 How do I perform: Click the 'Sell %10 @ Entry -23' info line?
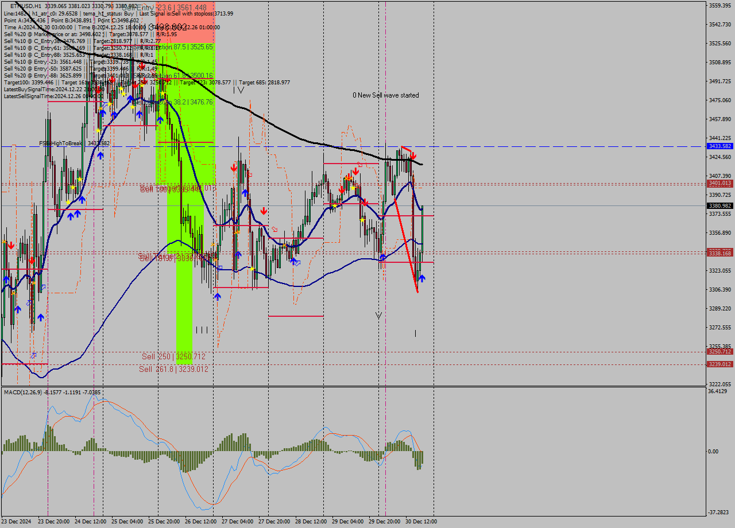coord(80,61)
